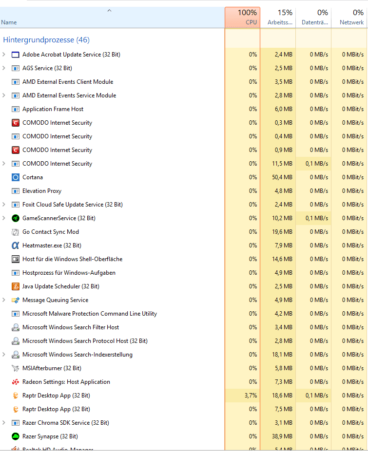Click the Search Protocol Host icon
This screenshot has height=453, width=368.
(15, 341)
